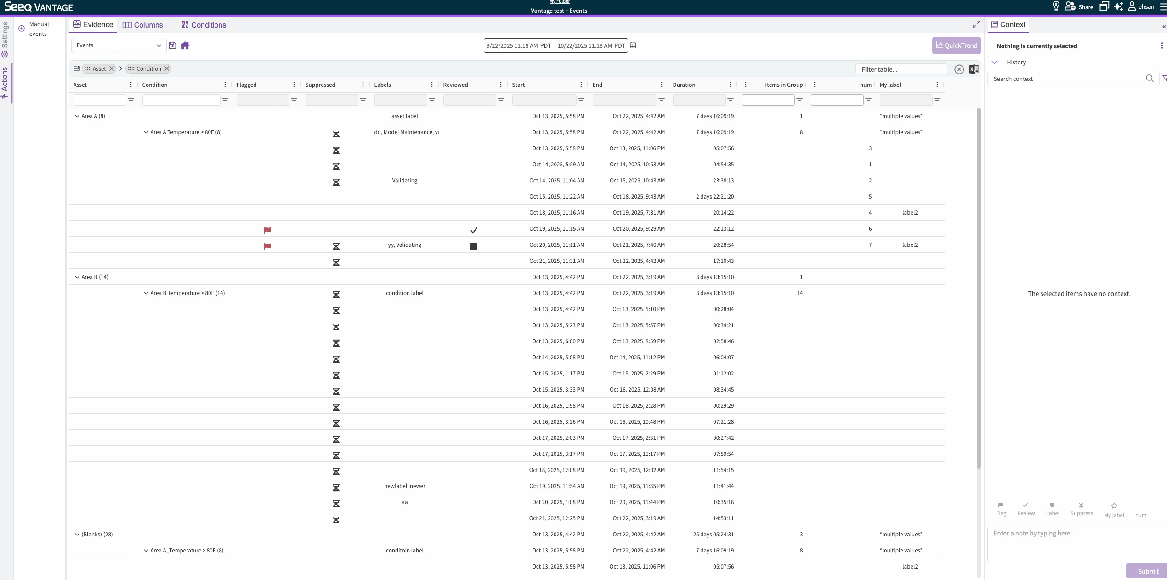Click the Suppress hourglass action in Context
Viewport: 1167px width, 580px height.
pyautogui.click(x=1081, y=508)
